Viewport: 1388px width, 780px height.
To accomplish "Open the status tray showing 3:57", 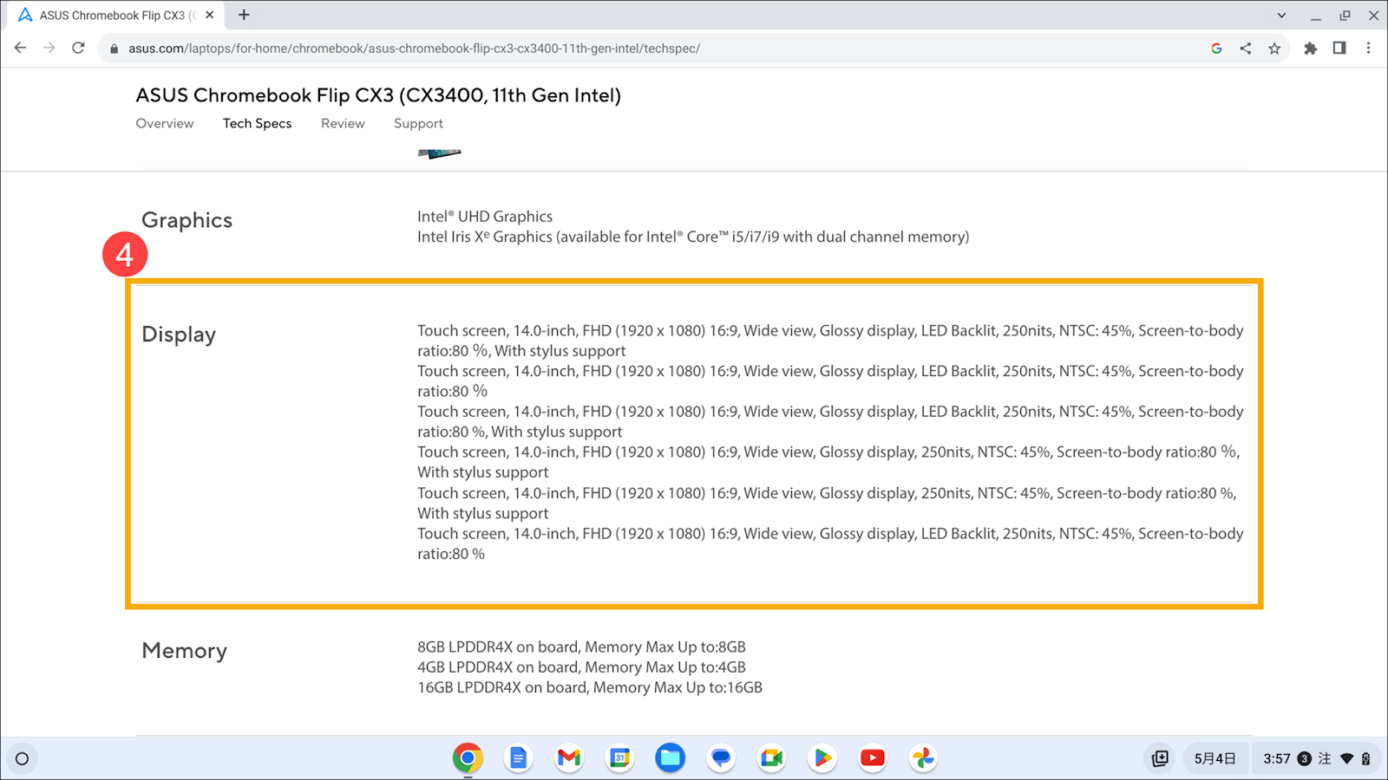I will tap(1316, 758).
